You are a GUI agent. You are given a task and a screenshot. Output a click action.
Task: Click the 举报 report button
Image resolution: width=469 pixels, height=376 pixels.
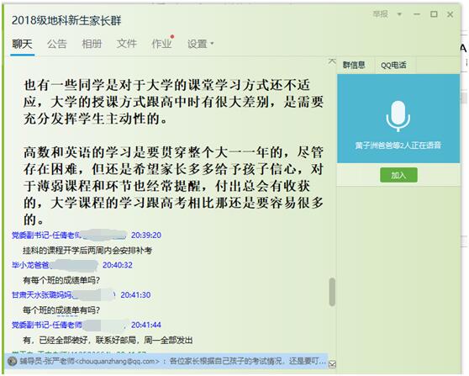click(381, 14)
